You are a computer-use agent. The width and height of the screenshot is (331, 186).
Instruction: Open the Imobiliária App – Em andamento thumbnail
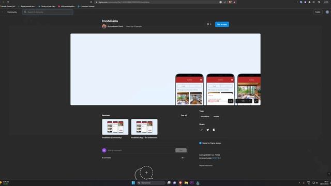(x=144, y=127)
